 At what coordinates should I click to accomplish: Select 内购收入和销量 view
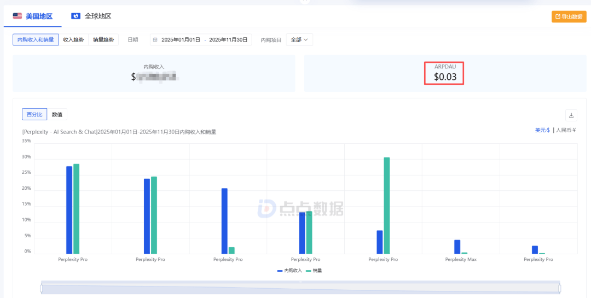coord(36,40)
